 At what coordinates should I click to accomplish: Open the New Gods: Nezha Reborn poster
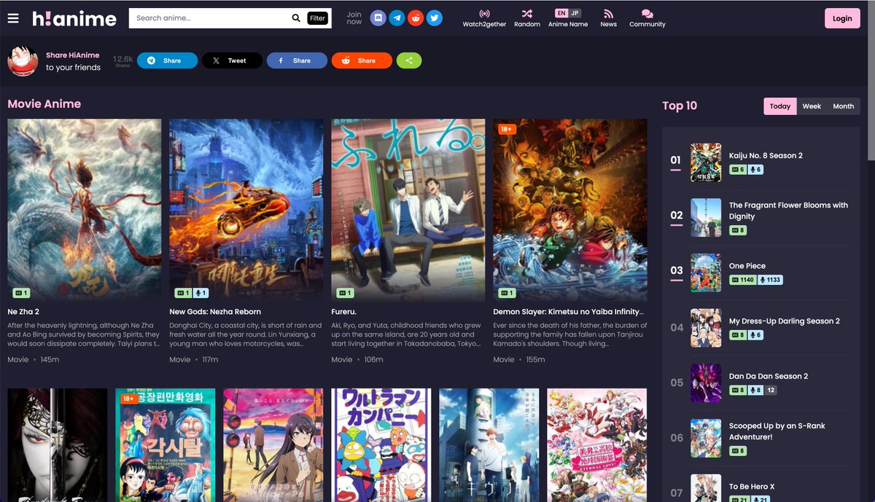click(246, 210)
